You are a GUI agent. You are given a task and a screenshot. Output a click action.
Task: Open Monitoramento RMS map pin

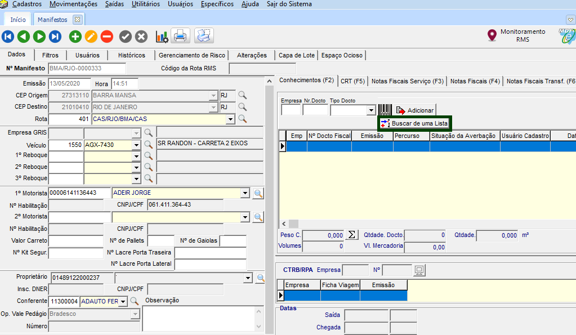click(x=492, y=36)
